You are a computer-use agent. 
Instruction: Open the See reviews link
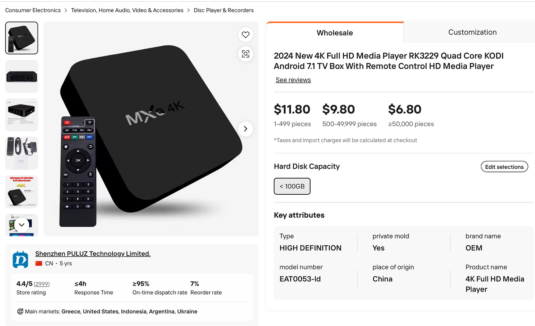point(293,80)
